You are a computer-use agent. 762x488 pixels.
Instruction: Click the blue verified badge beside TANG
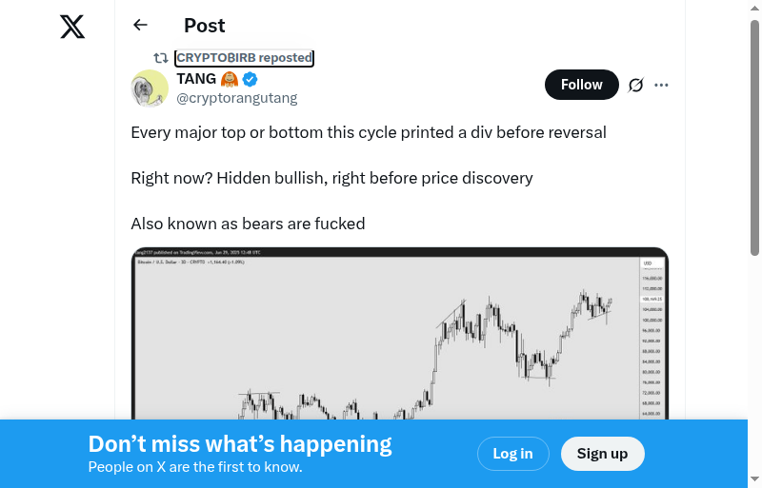(x=250, y=79)
